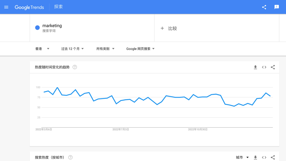Click the blue dot next to marketing term
Image resolution: width=286 pixels, height=161 pixels.
(x=37, y=28)
